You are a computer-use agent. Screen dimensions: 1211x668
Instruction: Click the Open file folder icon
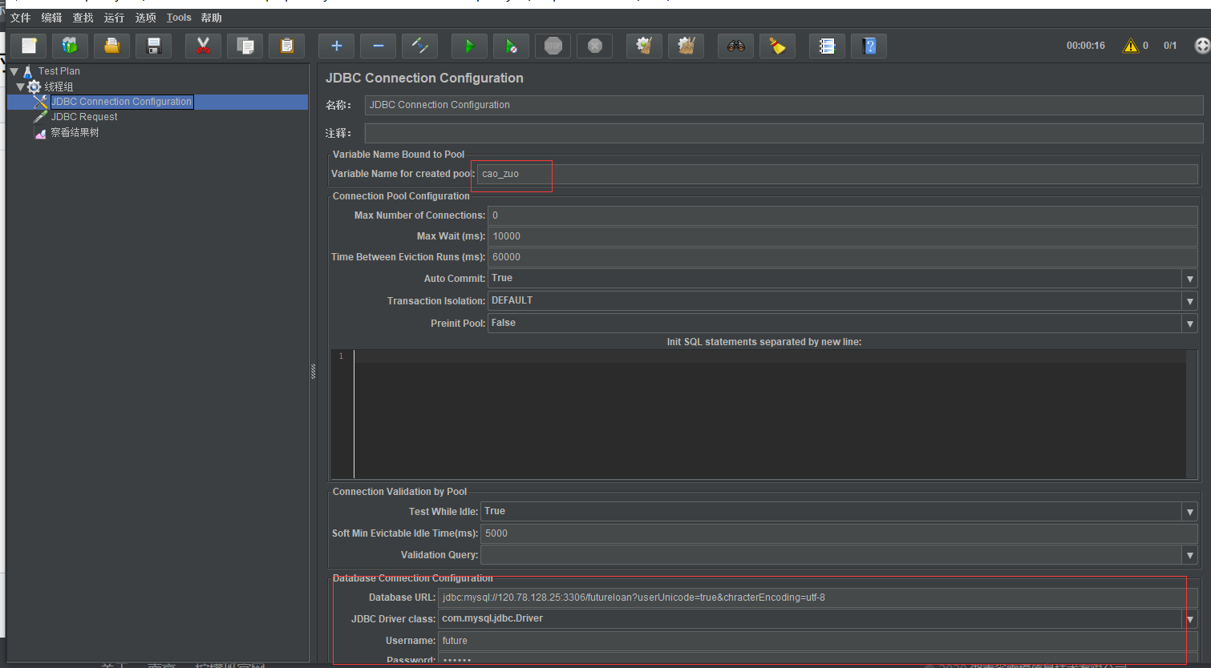tap(112, 46)
